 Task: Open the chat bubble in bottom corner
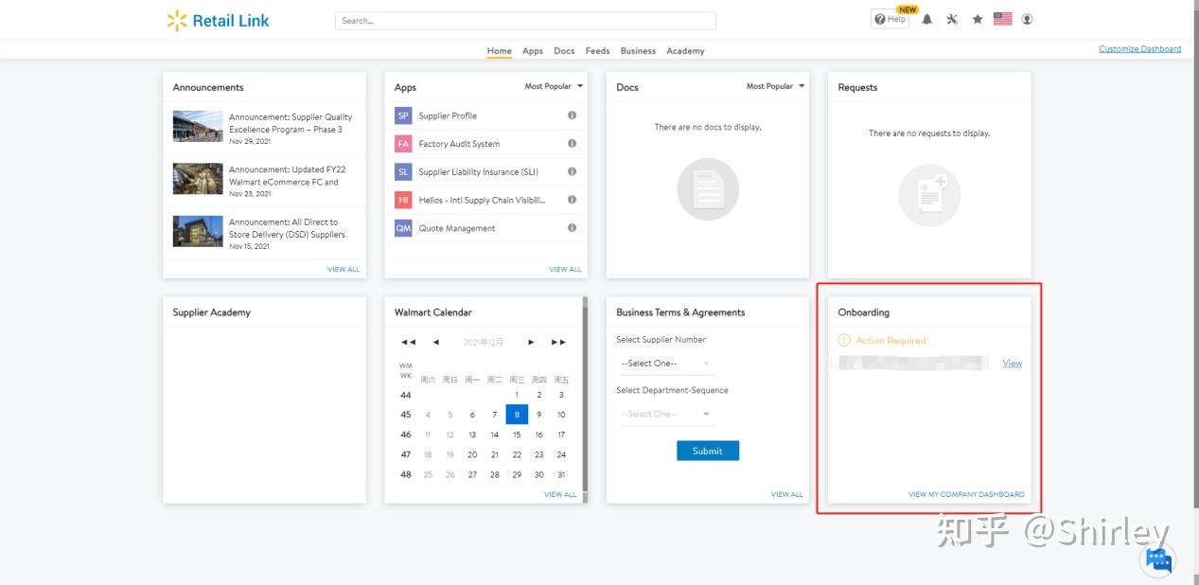[1158, 560]
